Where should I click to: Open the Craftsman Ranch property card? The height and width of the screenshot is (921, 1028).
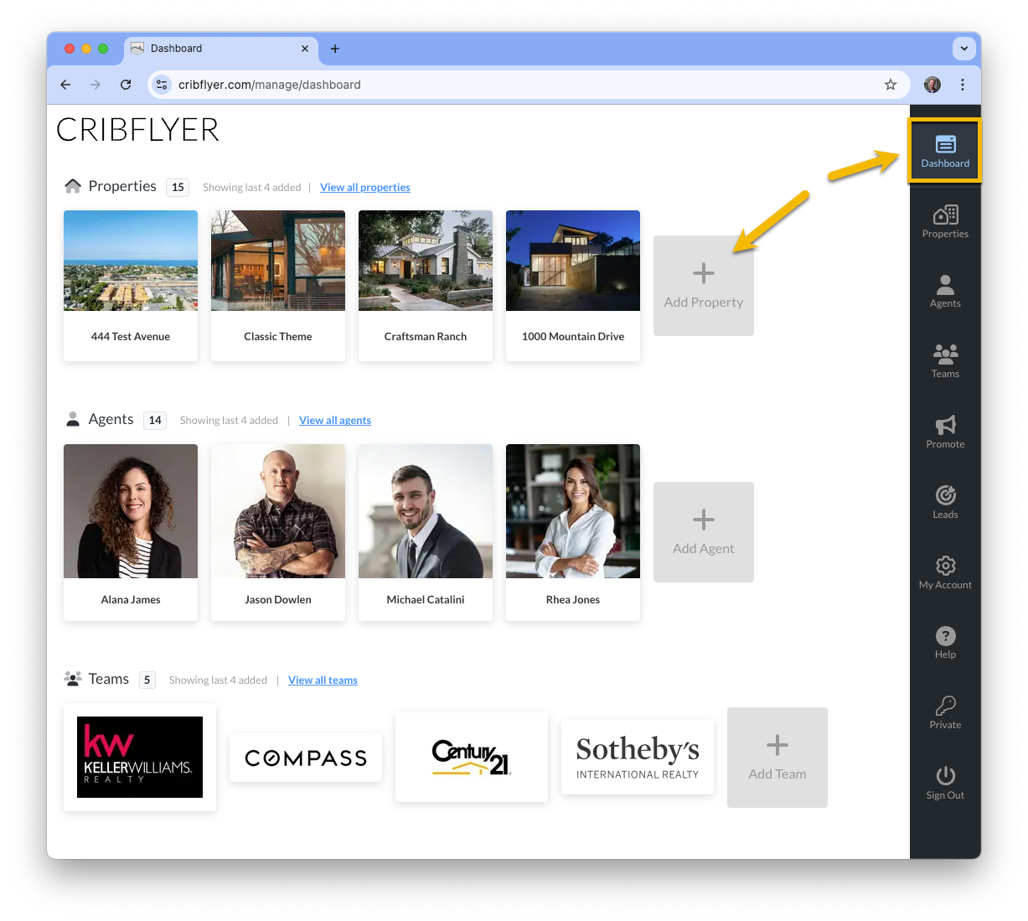click(426, 286)
